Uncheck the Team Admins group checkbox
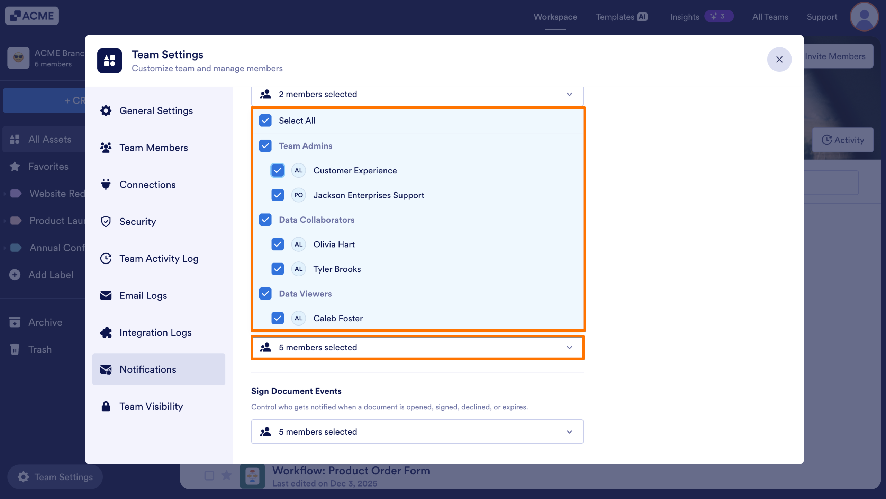The height and width of the screenshot is (499, 886). coord(265,146)
